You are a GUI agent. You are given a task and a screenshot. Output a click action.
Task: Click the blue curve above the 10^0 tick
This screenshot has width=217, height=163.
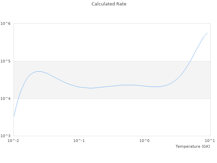click(145, 86)
